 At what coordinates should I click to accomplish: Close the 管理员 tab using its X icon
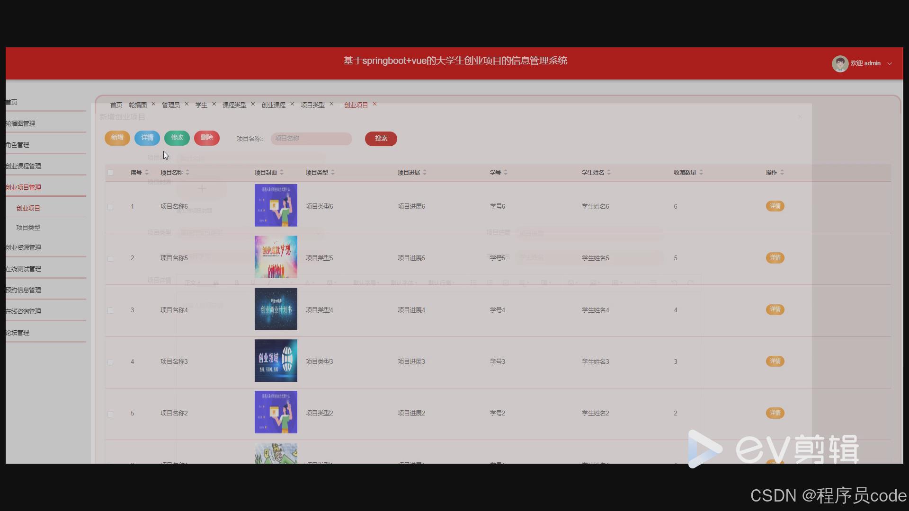tap(187, 104)
